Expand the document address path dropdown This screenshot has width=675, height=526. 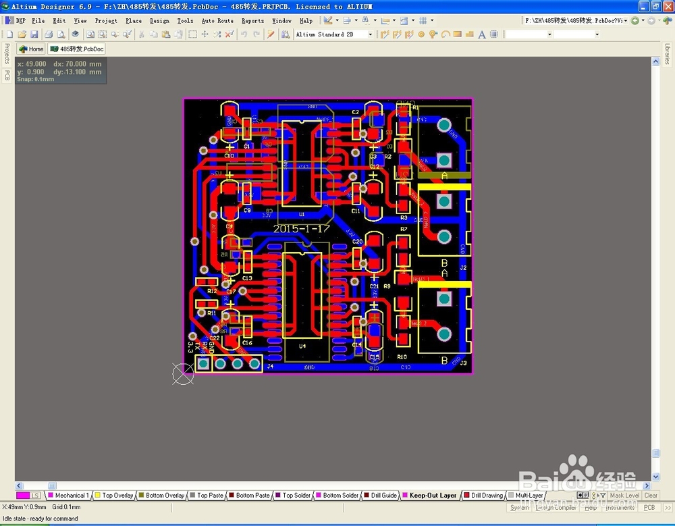point(626,21)
